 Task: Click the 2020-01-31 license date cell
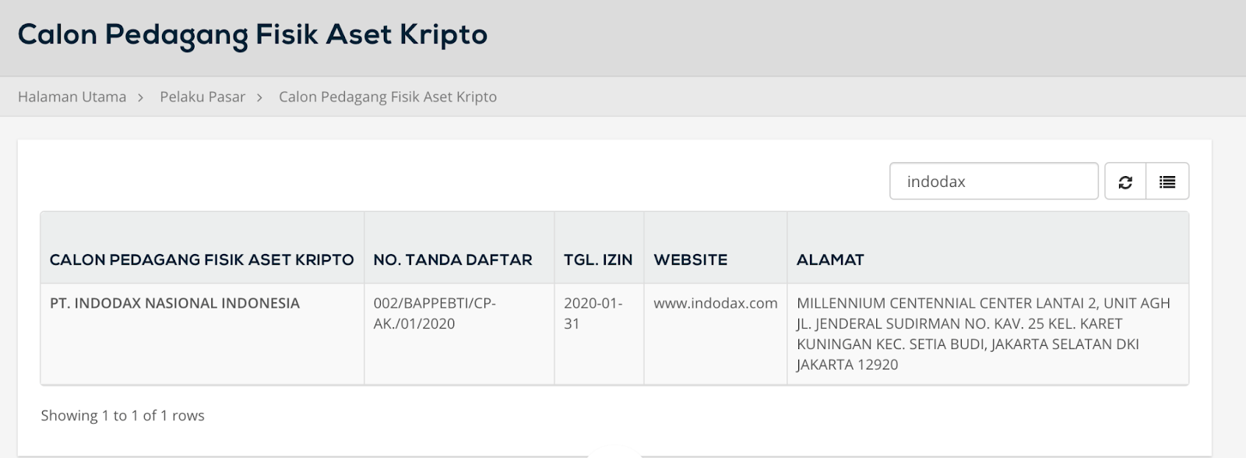(593, 313)
